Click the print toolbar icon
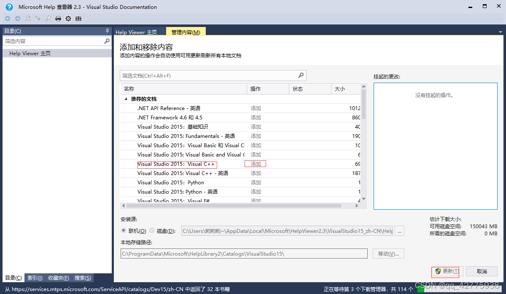 point(58,19)
